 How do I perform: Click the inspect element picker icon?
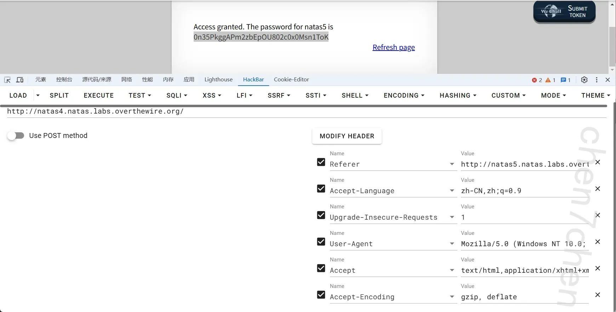[7, 80]
